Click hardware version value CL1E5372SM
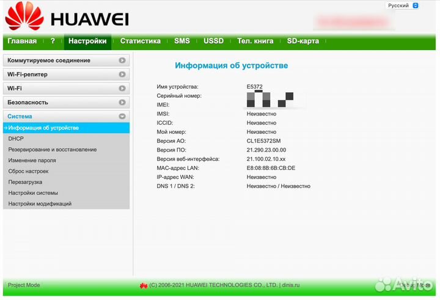The width and height of the screenshot is (440, 300). coord(263,141)
